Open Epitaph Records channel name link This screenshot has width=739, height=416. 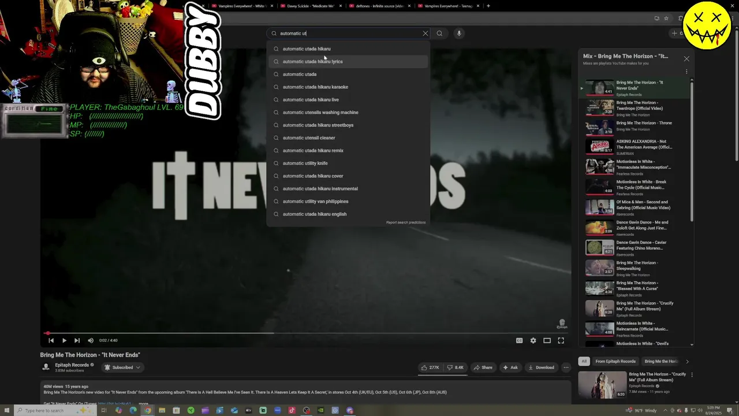pyautogui.click(x=72, y=365)
